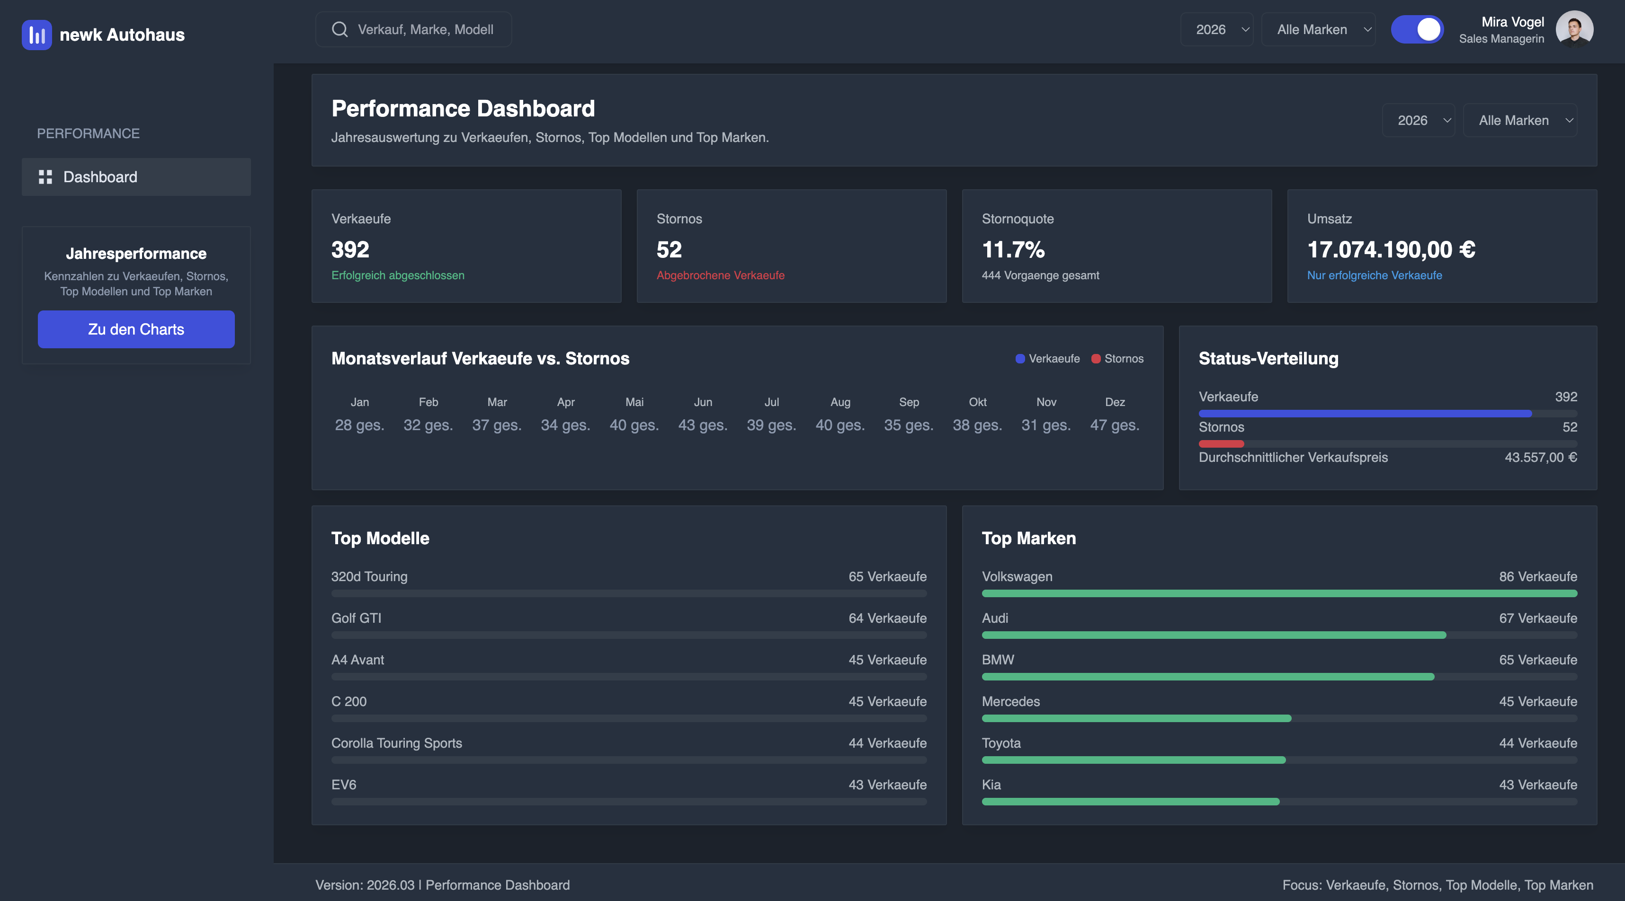Open the Nur erfolgreiche Verkaeufe link

pyautogui.click(x=1374, y=275)
